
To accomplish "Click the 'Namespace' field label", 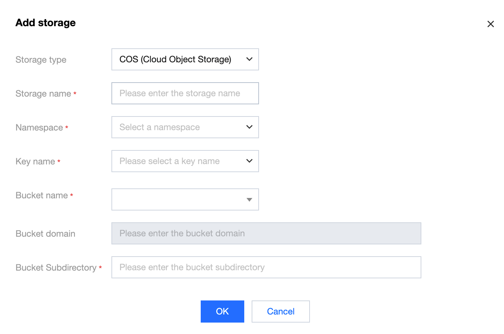I will click(x=39, y=128).
